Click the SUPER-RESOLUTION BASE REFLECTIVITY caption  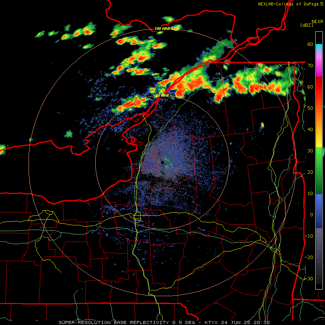pos(114,322)
